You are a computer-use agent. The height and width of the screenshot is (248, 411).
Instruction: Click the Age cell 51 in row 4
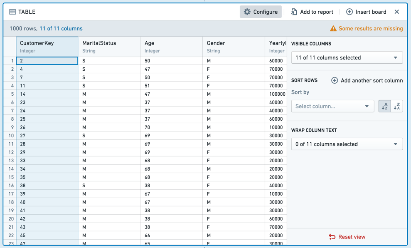pos(172,86)
